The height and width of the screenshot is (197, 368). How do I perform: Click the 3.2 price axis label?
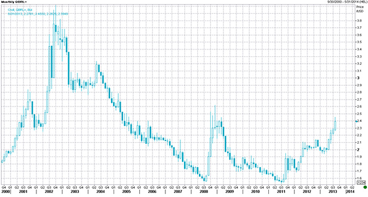click(359, 64)
